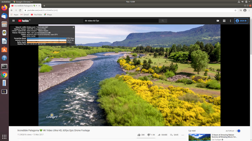Image resolution: width=252 pixels, height=141 pixels.
Task: Launch Firefox from the dock
Action: pos(4,8)
